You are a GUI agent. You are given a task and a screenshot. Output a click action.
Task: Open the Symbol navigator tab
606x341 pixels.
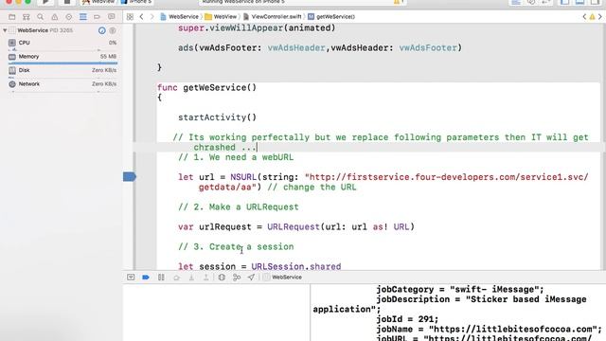click(x=27, y=17)
